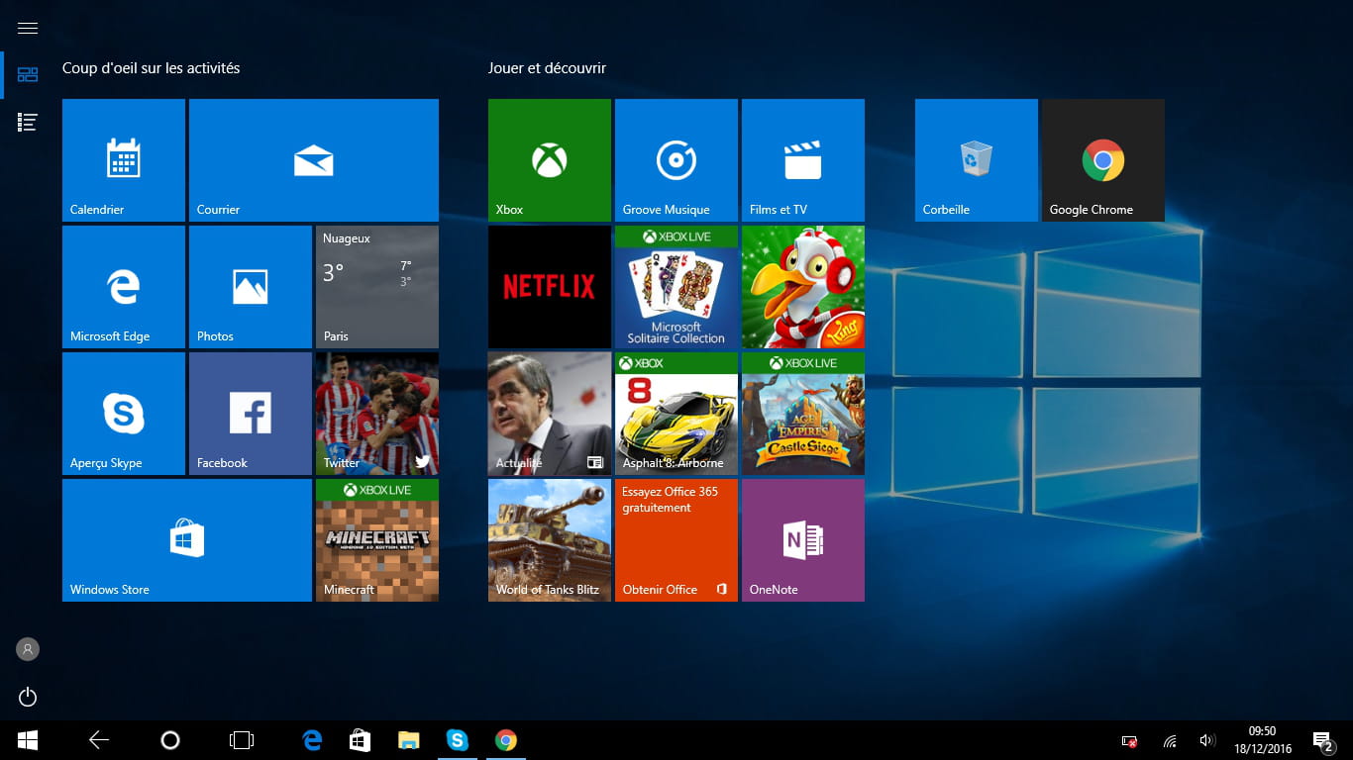Switch to Chrome in taskbar

(506, 740)
